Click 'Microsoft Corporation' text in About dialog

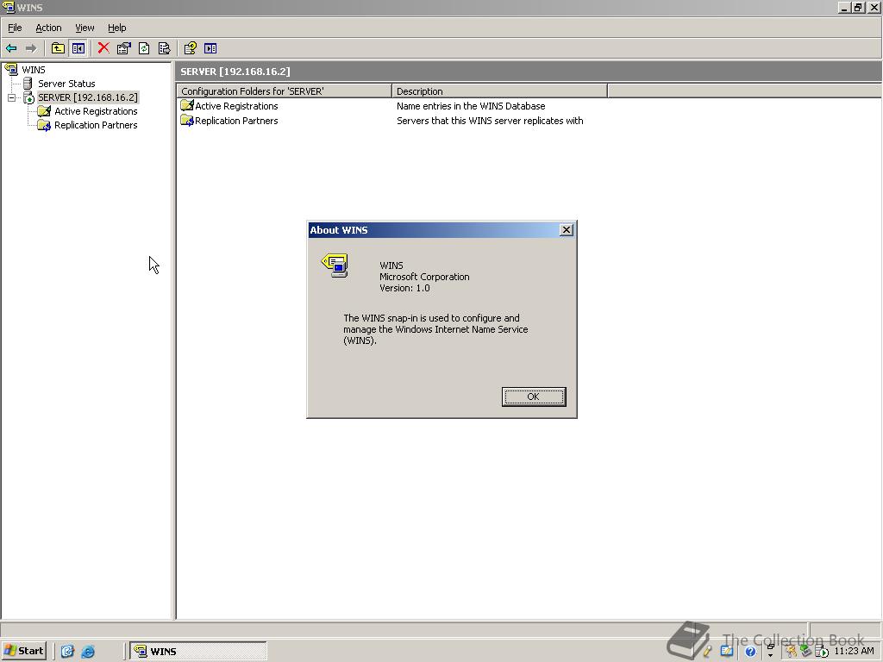coord(424,277)
